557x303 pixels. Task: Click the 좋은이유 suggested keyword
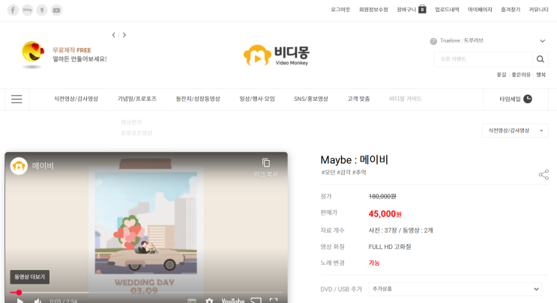point(521,75)
